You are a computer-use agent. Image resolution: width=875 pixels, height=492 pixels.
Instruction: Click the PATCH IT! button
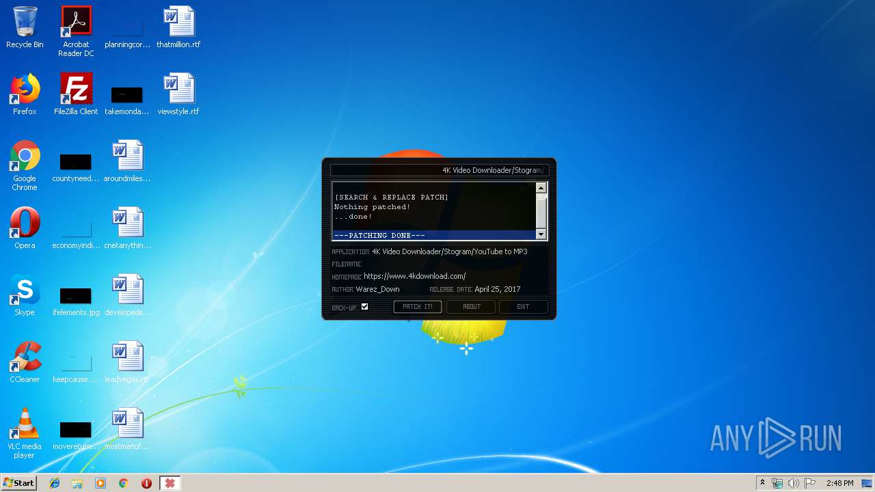(418, 307)
